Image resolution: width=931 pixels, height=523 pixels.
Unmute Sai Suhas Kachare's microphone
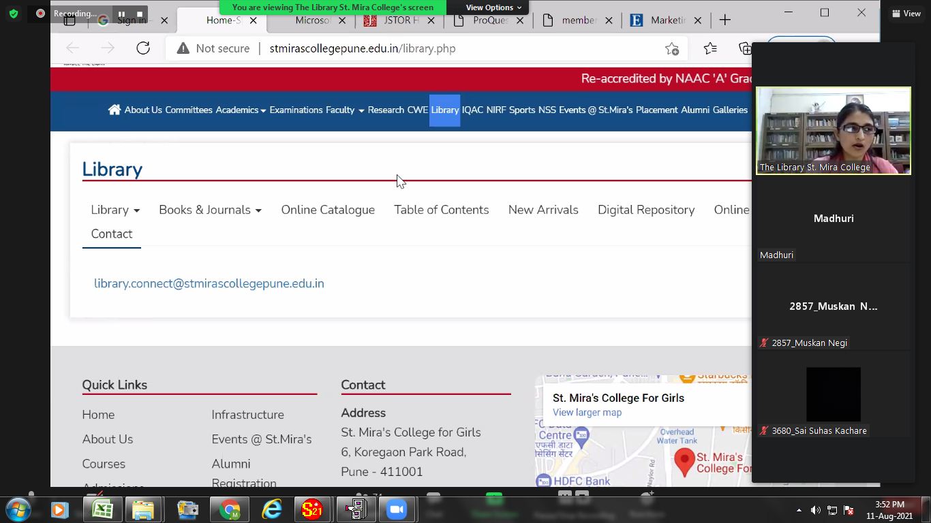tap(764, 430)
